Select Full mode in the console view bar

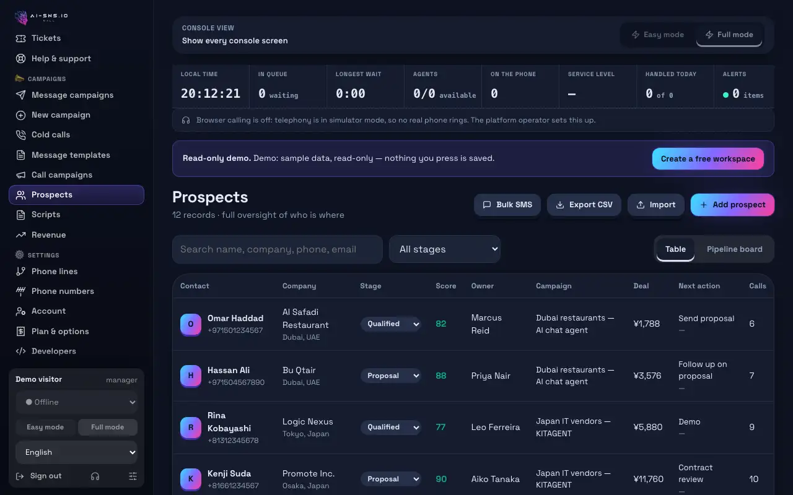pyautogui.click(x=729, y=35)
